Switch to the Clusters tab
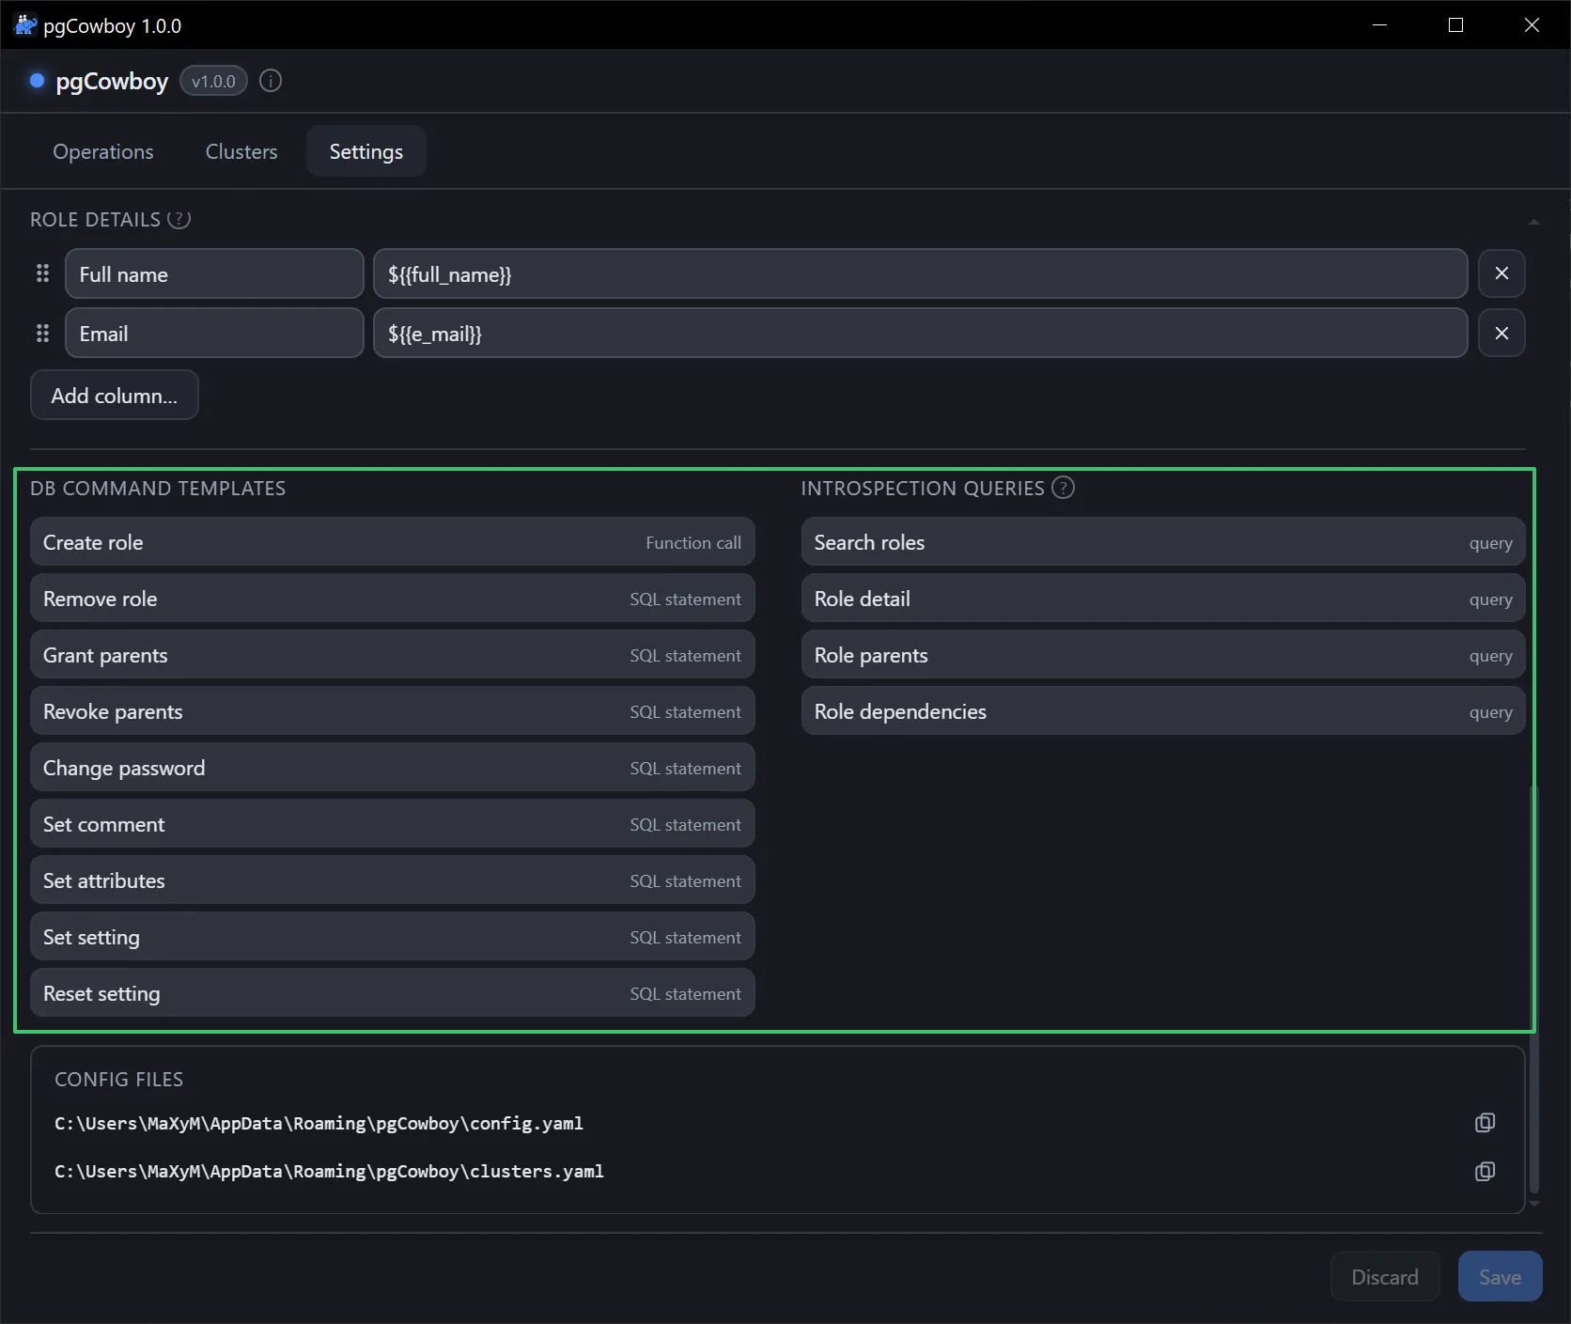 coord(241,151)
